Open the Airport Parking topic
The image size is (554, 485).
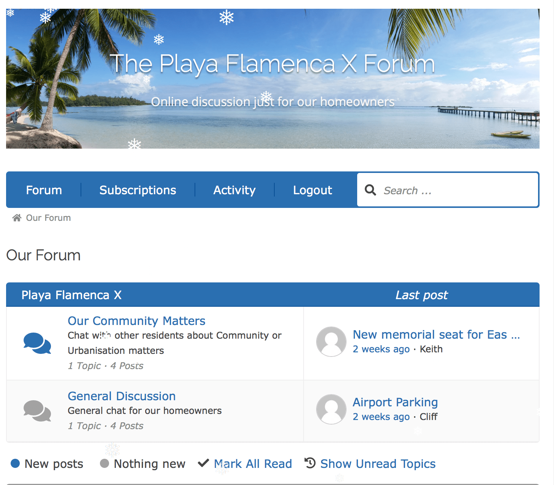395,402
